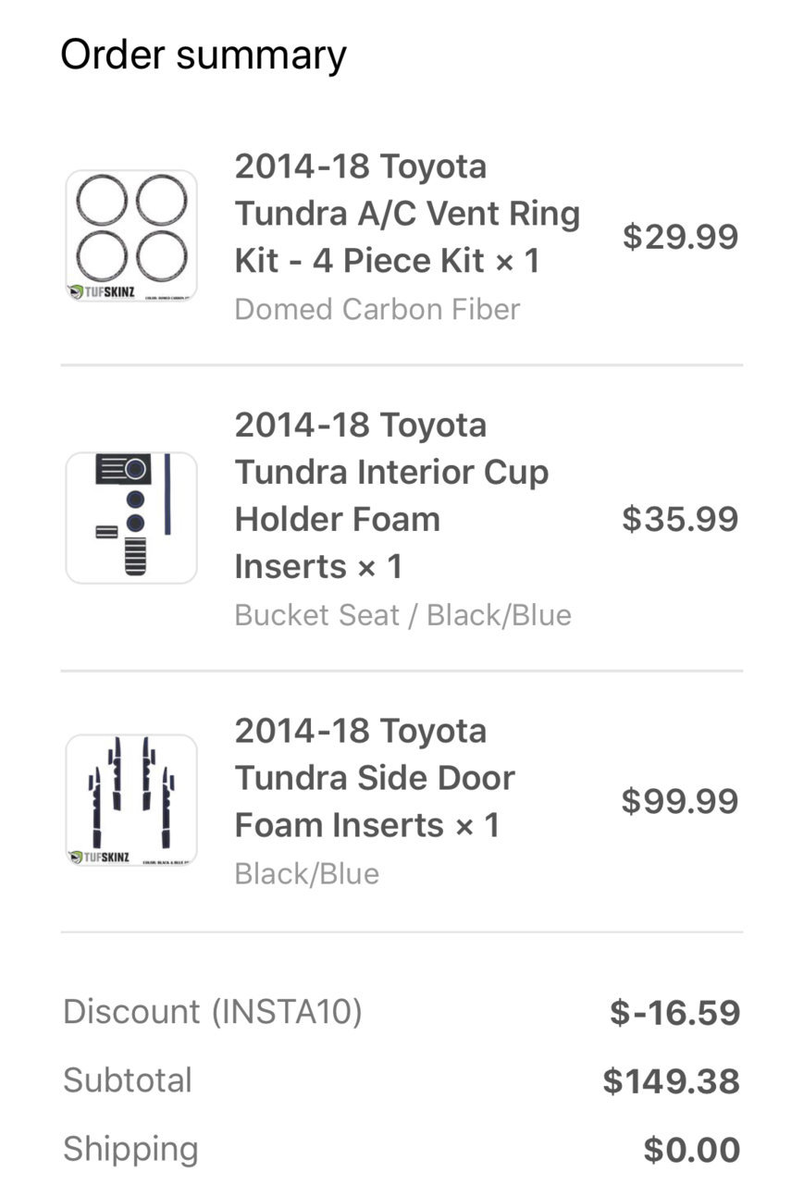The image size is (804, 1184).
Task: Click the Shipping label
Action: (x=130, y=1150)
